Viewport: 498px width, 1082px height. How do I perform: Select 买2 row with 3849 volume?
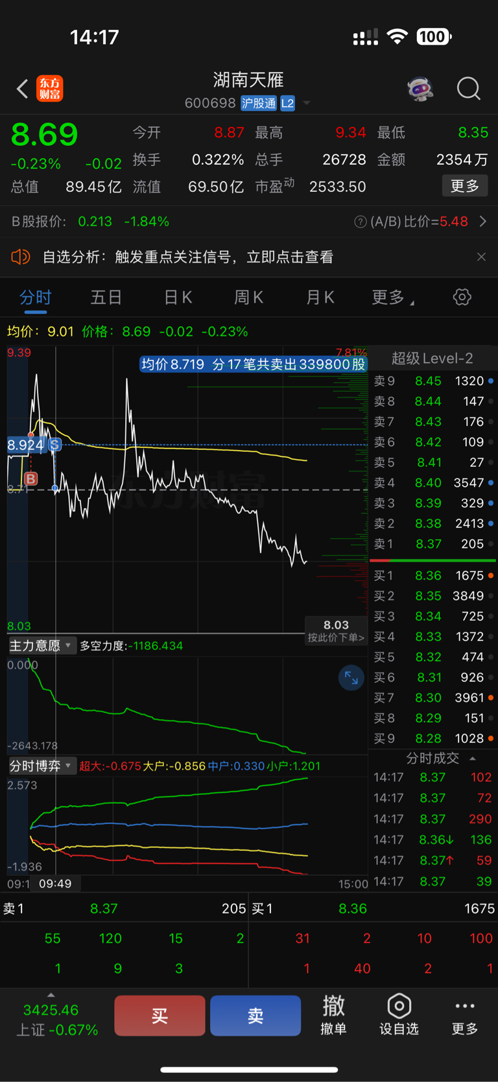click(433, 596)
